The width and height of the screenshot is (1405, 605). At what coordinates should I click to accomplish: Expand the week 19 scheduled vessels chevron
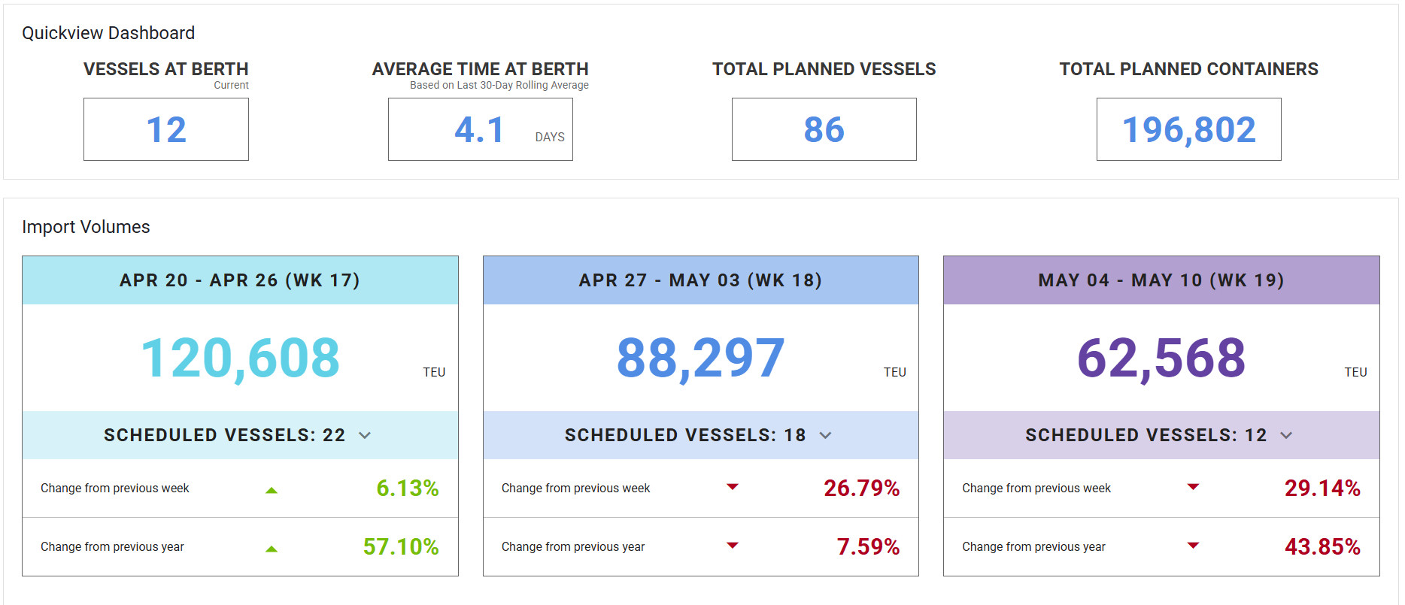point(1286,435)
